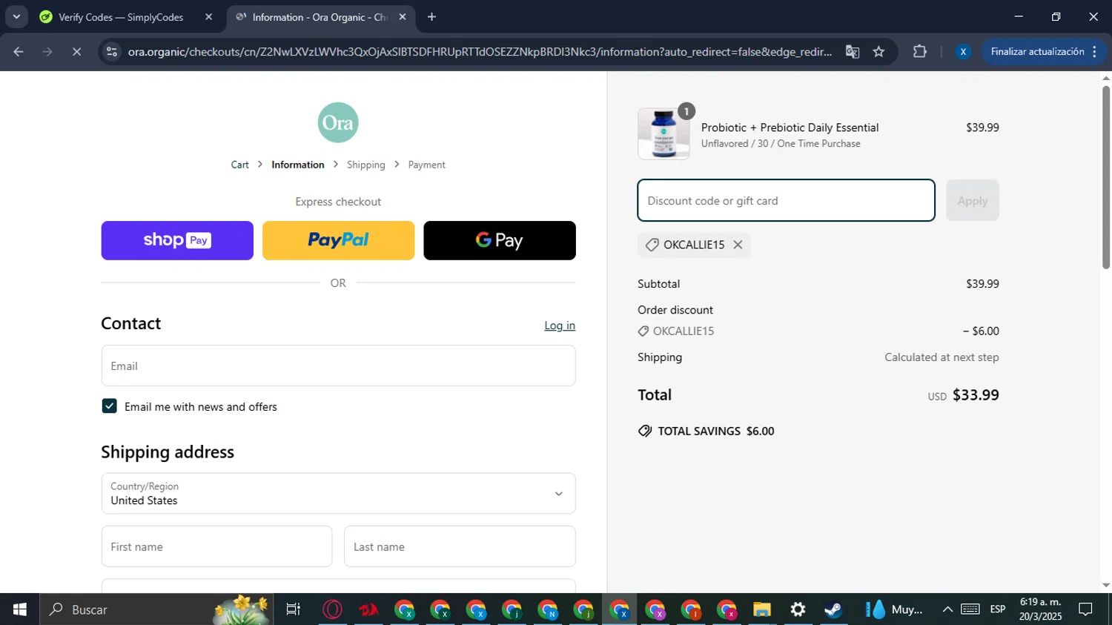Click the Shipping breadcrumb step
This screenshot has width=1112, height=625.
pos(366,165)
